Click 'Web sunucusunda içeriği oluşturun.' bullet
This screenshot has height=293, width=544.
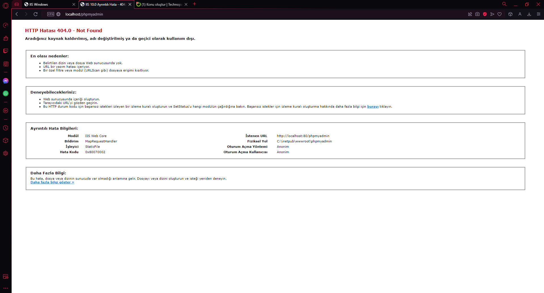(71, 99)
